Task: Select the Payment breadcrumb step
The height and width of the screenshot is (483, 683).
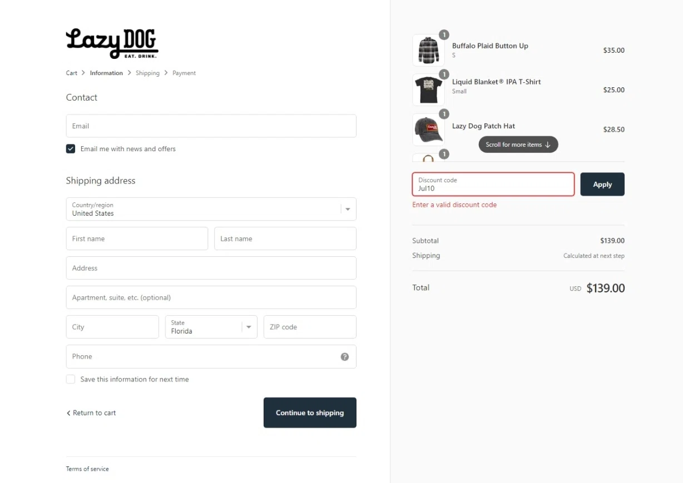Action: [184, 73]
